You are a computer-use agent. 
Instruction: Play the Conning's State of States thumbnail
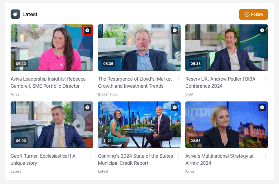point(139,125)
